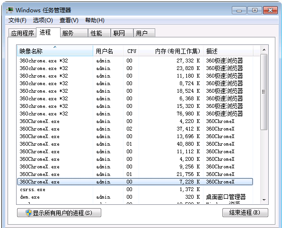Viewport: 282px width, 228px height.
Task: Select 360ChromeX.exe row with 9,256 K
Action: click(x=135, y=167)
